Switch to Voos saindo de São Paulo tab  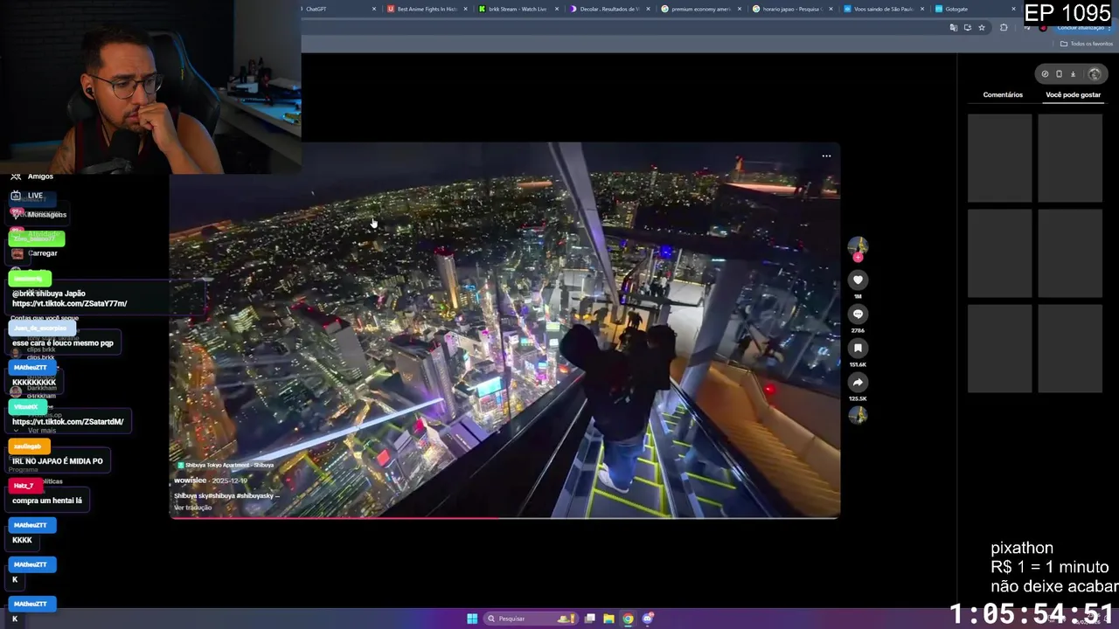pyautogui.click(x=883, y=9)
